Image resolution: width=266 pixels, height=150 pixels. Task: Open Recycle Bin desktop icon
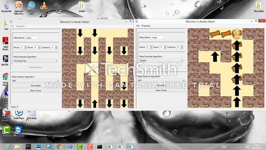coord(6,7)
